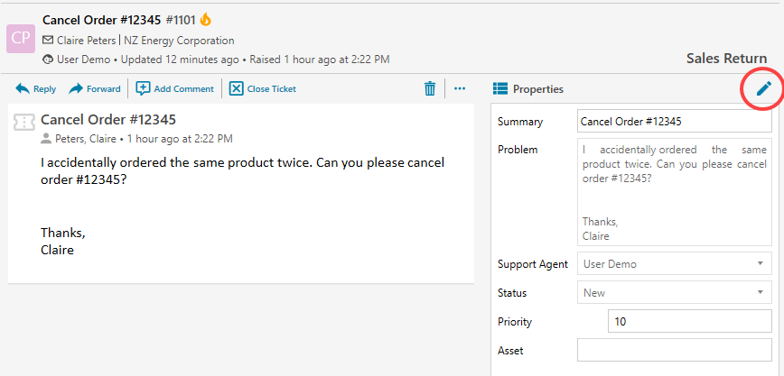The image size is (784, 376).
Task: Click the trash delete ticket icon
Action: tap(430, 88)
